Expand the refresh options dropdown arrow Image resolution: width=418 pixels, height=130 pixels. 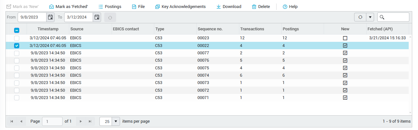[x=370, y=17]
